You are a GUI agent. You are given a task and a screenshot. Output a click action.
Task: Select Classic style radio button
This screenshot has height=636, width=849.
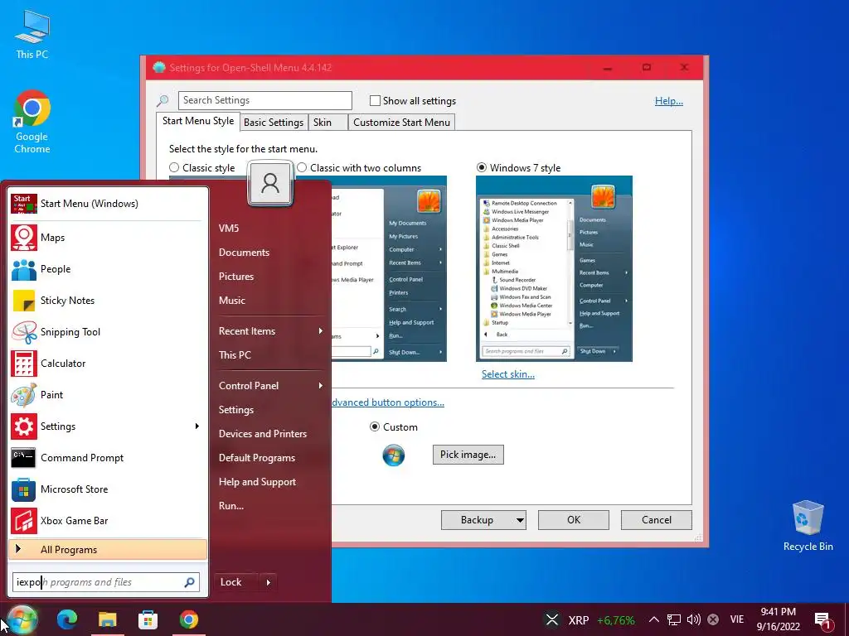[174, 167]
